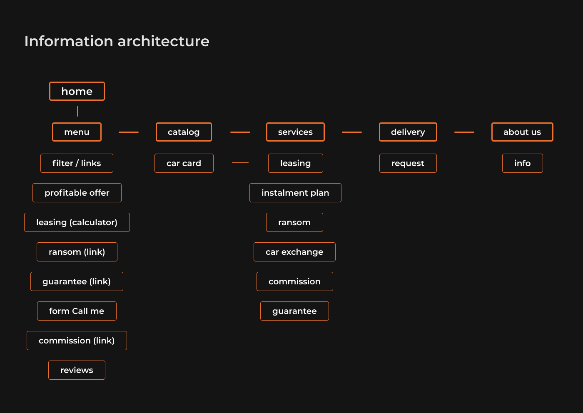Click the about us box
This screenshot has height=413, width=583.
[522, 132]
